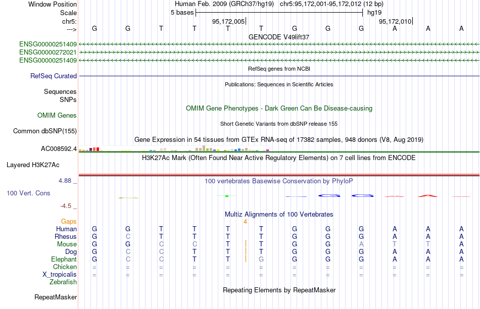Select the Rhesus species label
Screen dimensions: 480x309
pyautogui.click(x=66, y=236)
